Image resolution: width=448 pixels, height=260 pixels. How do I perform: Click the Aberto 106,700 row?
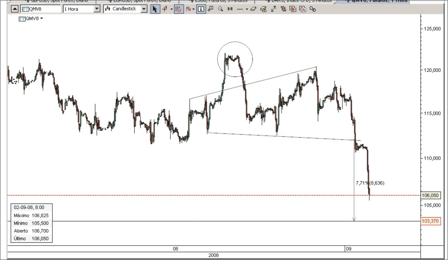(x=31, y=231)
